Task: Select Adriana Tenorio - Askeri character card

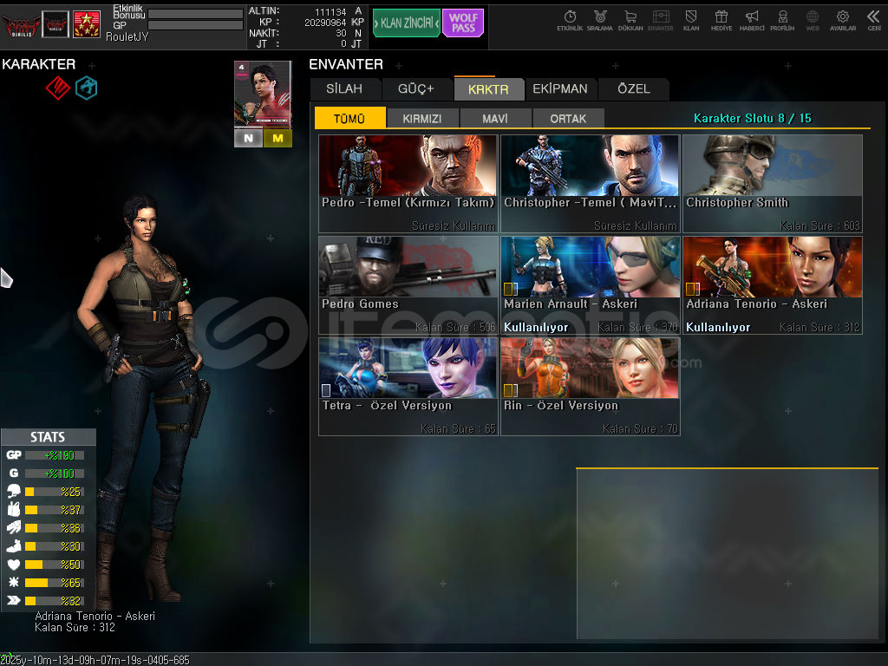Action: (x=773, y=284)
